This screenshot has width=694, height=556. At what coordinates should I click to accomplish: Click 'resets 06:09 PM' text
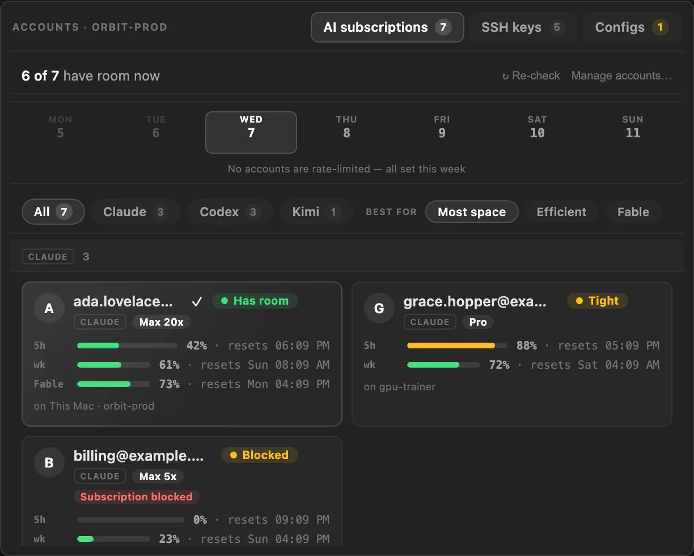(x=279, y=346)
